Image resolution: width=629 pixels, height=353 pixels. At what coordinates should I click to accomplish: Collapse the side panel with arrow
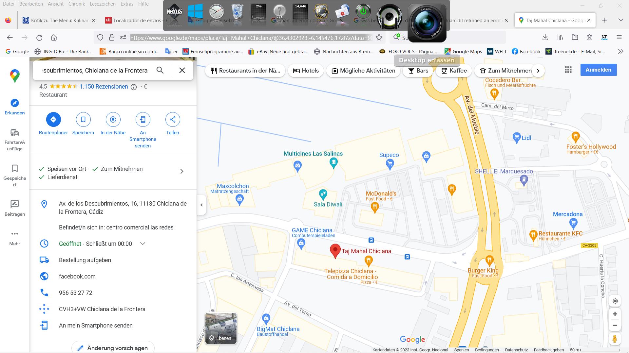tap(201, 205)
